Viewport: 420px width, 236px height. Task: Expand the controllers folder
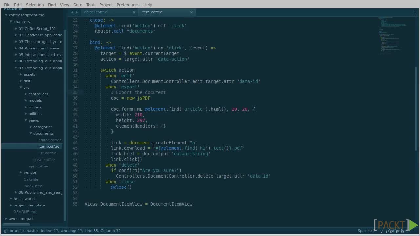click(26, 94)
